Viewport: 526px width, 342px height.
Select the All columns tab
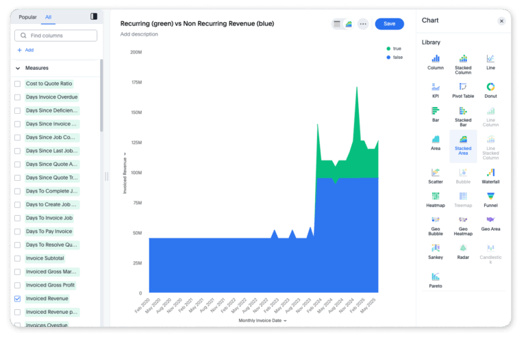(48, 16)
